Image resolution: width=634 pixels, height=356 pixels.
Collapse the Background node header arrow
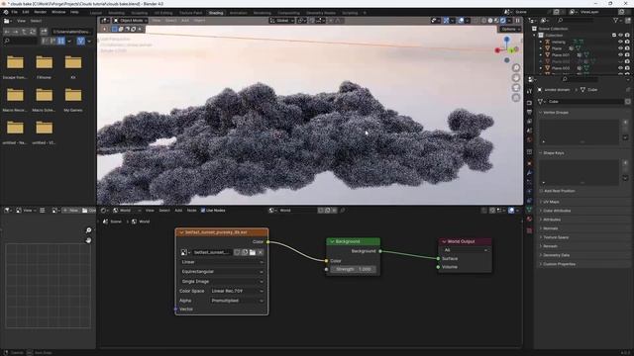point(332,241)
